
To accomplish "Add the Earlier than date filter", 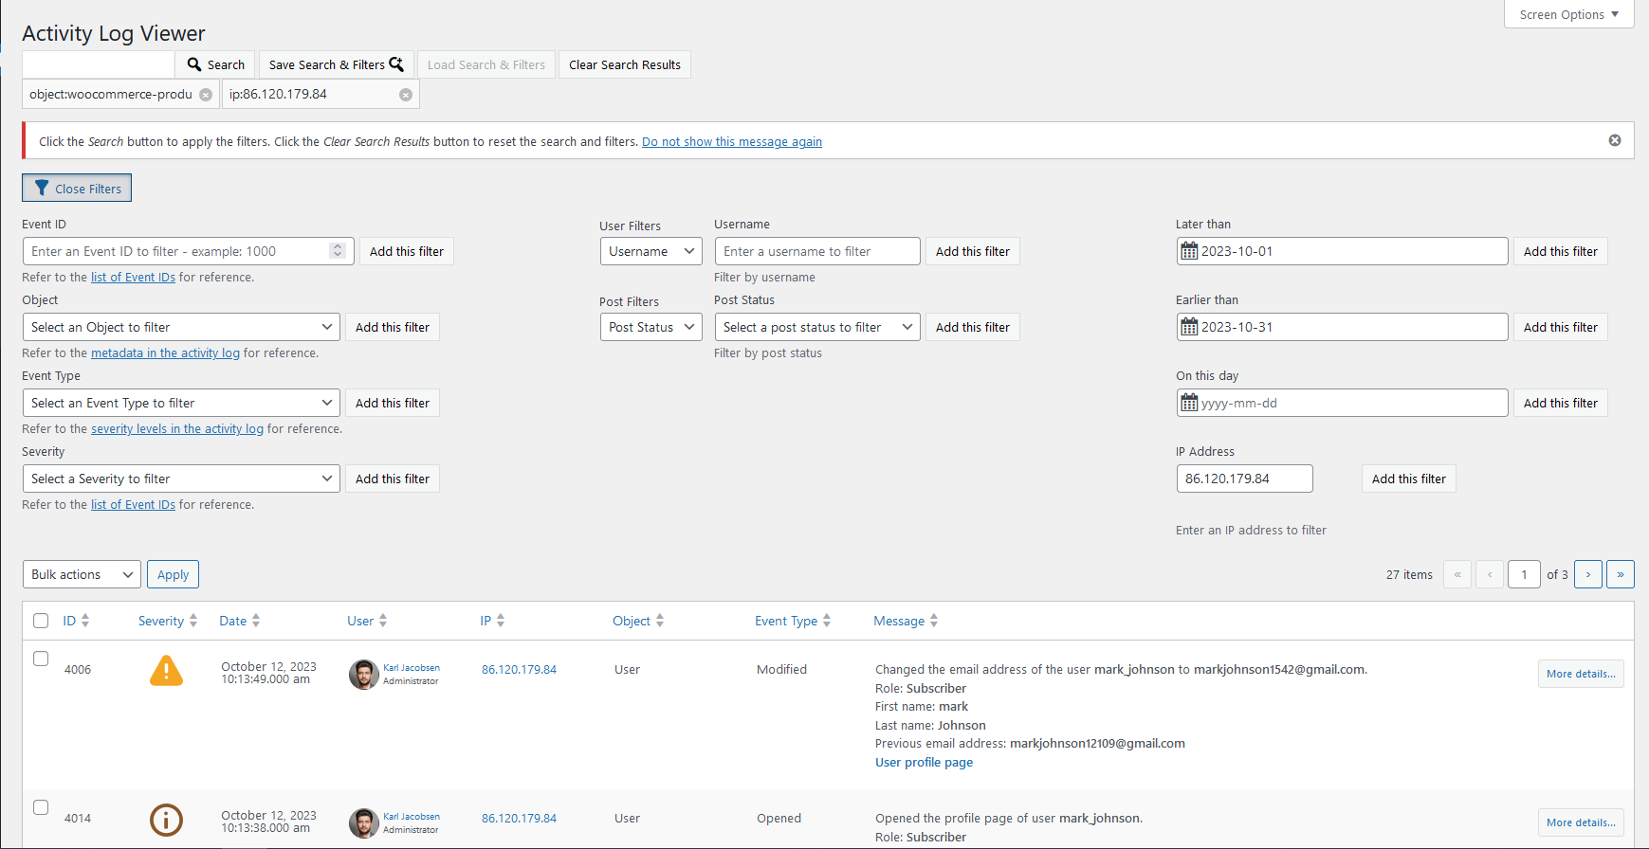I will [1561, 327].
